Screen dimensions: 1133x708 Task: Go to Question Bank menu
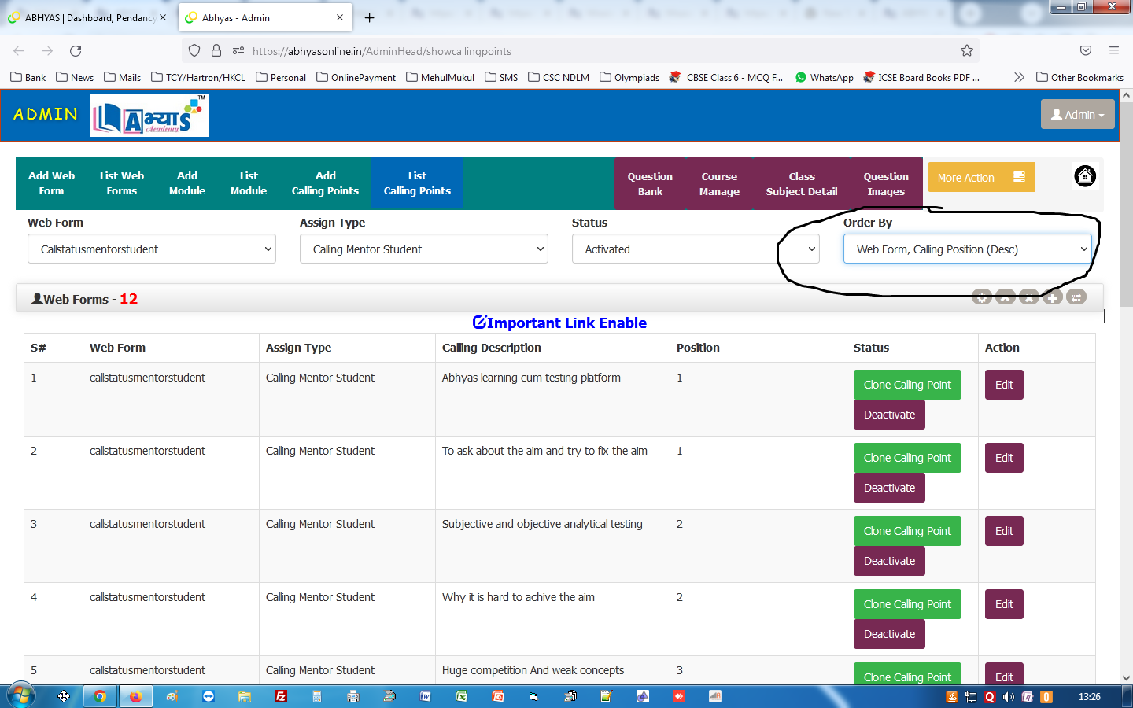(650, 184)
